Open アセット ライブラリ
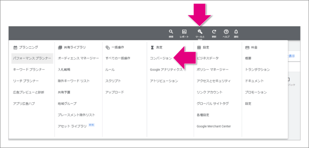 point(72,126)
